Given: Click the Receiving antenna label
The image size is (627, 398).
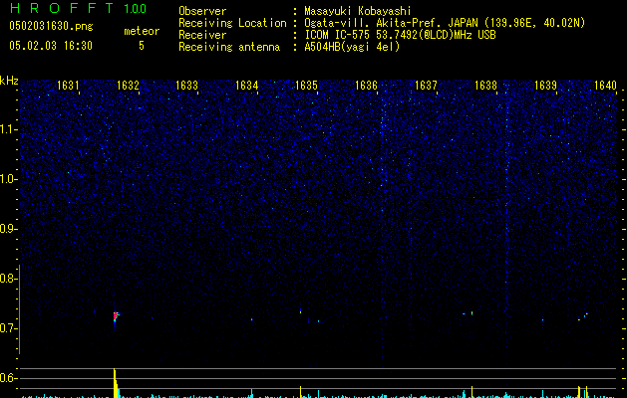Looking at the screenshot, I should coord(229,47).
